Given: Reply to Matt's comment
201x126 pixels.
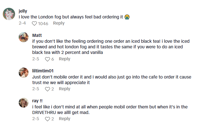Looking at the screenshot, I should (x=64, y=59).
